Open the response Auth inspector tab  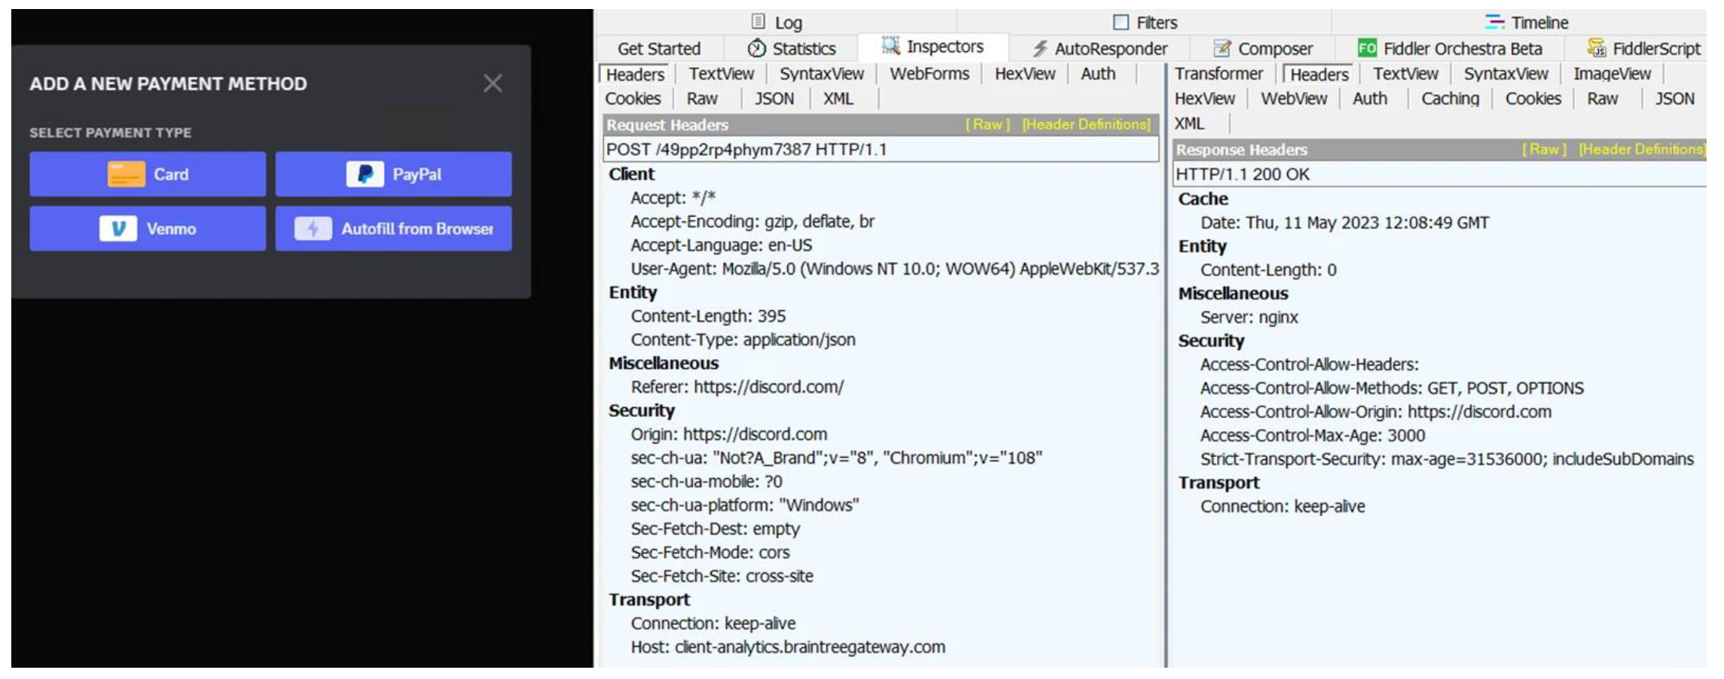(1369, 99)
